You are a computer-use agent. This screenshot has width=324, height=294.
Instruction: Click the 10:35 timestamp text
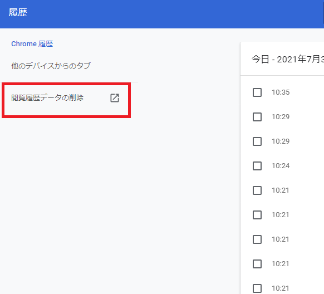pyautogui.click(x=281, y=92)
